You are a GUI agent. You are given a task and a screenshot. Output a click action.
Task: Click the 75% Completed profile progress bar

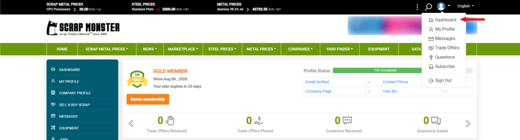point(385,71)
